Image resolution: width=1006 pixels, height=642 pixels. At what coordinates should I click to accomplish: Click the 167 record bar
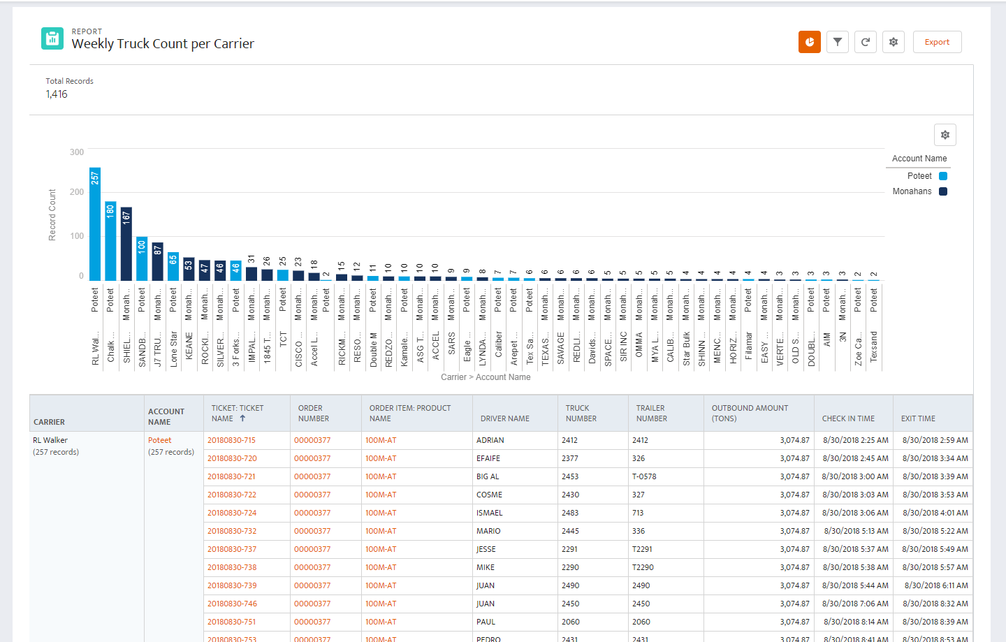click(126, 244)
